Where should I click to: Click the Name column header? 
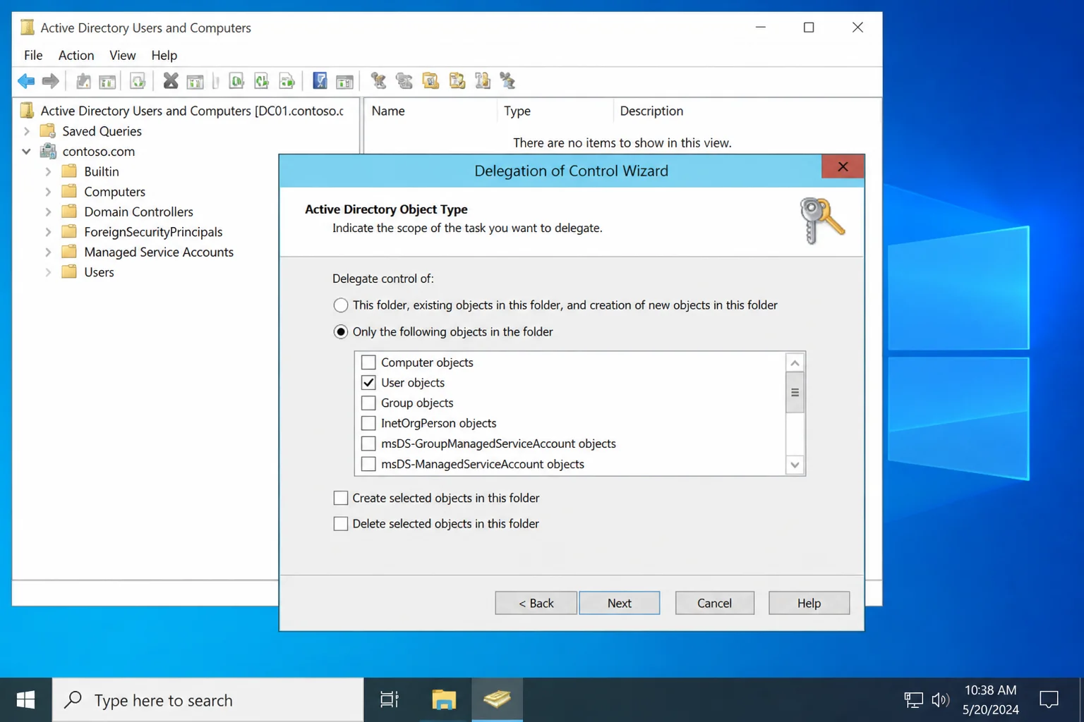point(429,111)
